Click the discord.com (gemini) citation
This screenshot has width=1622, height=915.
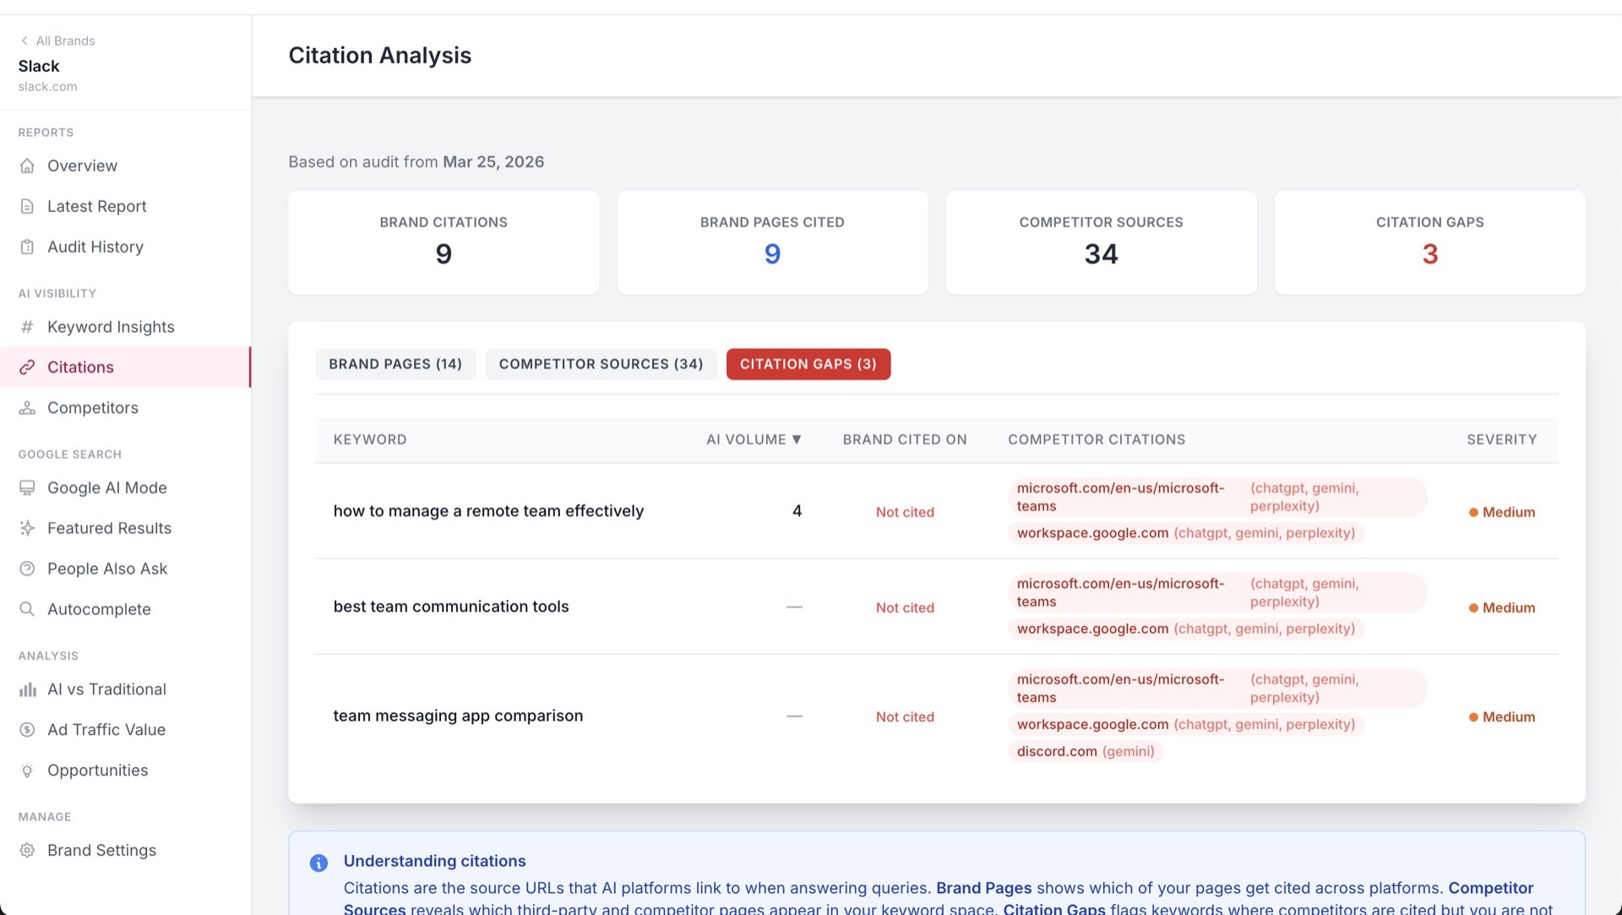1086,751
